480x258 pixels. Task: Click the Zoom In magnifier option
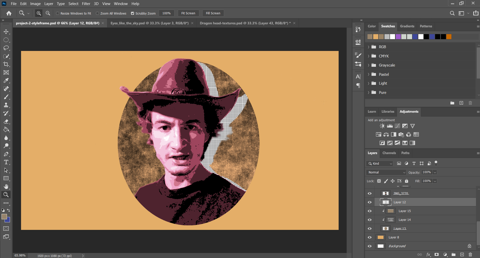click(39, 13)
